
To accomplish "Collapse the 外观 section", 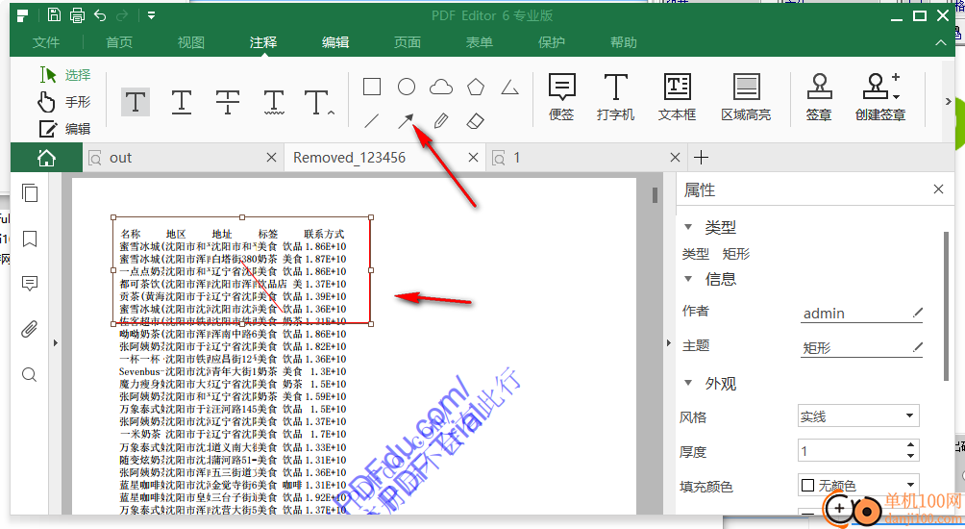I will (x=689, y=383).
